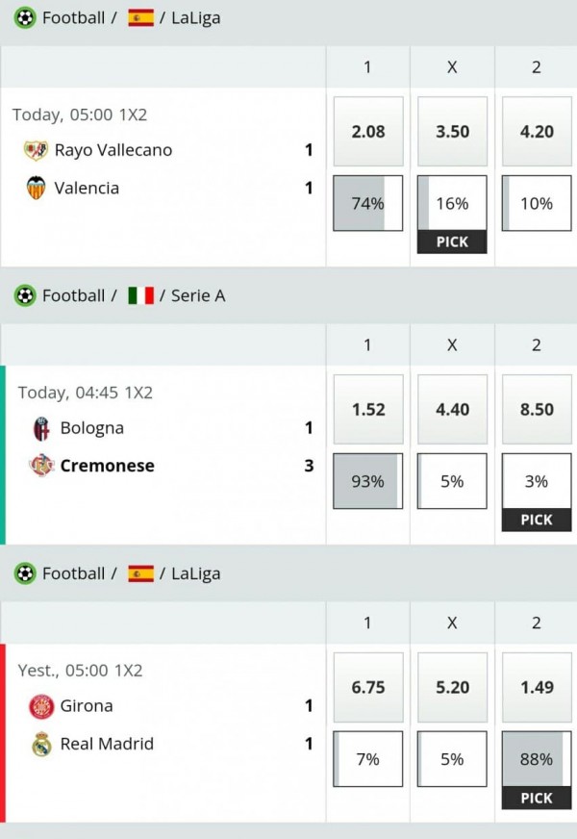Click the Girona club crest
577x839 pixels.
point(41,706)
